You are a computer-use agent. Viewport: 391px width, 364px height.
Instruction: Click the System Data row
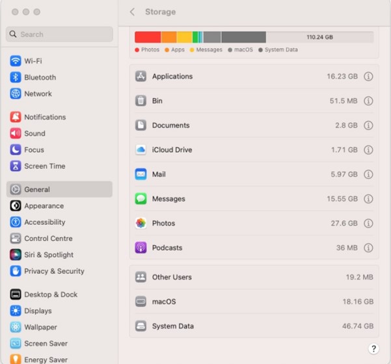[x=254, y=326]
